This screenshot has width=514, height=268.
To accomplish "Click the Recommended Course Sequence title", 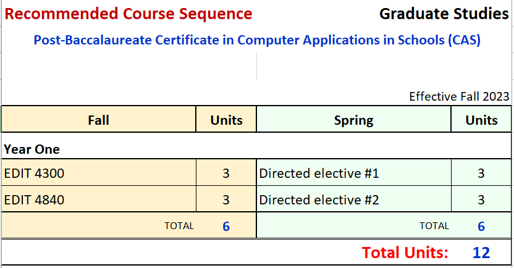I will coord(128,14).
